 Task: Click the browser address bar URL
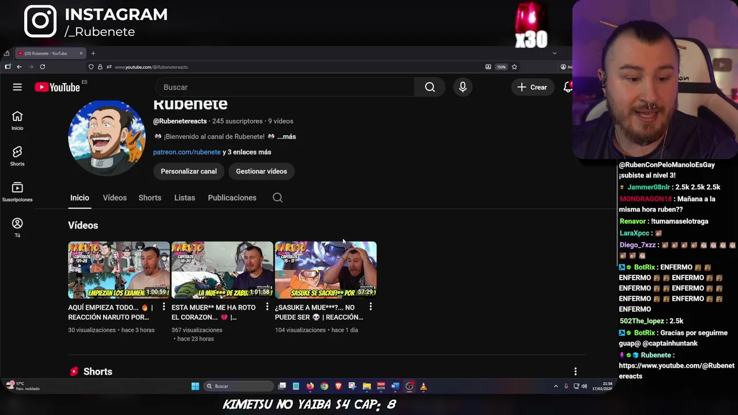(x=151, y=67)
